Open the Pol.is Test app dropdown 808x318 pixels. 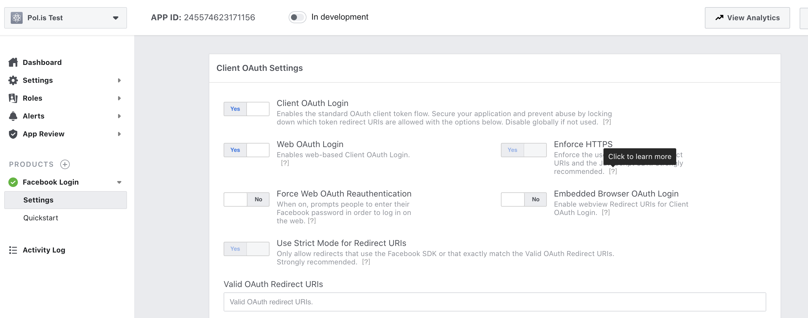click(x=66, y=18)
